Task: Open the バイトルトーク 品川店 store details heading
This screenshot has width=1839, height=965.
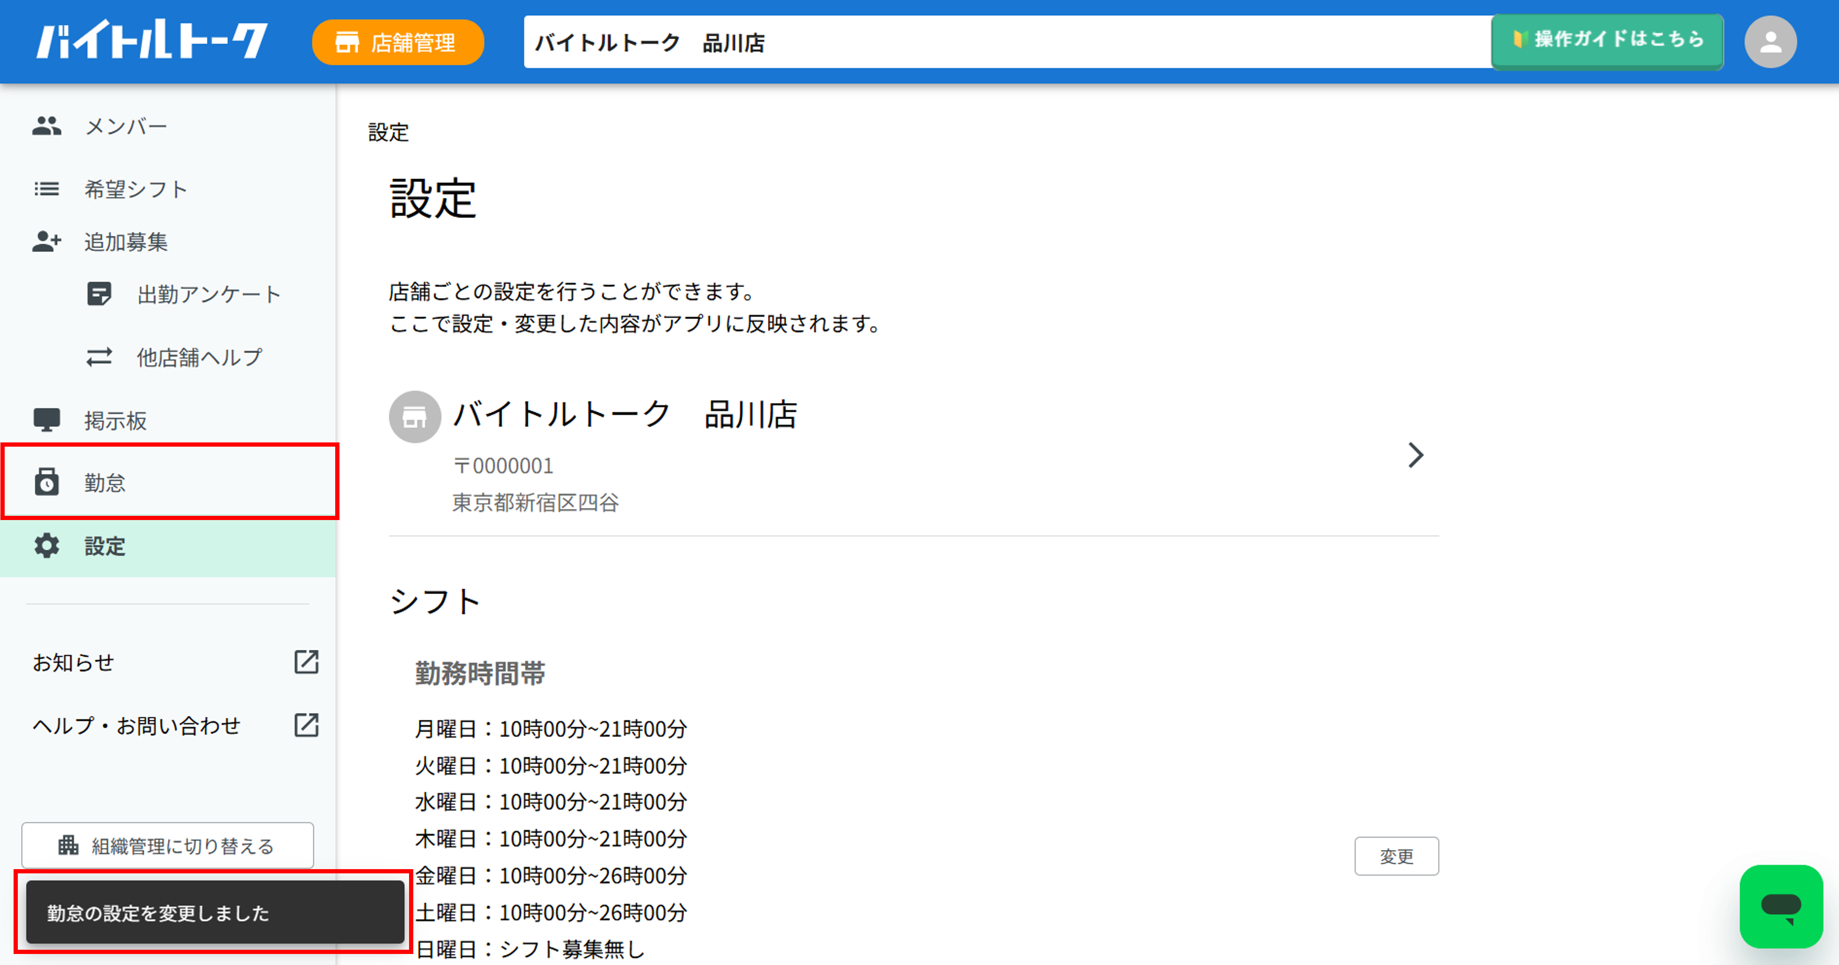Action: (x=626, y=415)
